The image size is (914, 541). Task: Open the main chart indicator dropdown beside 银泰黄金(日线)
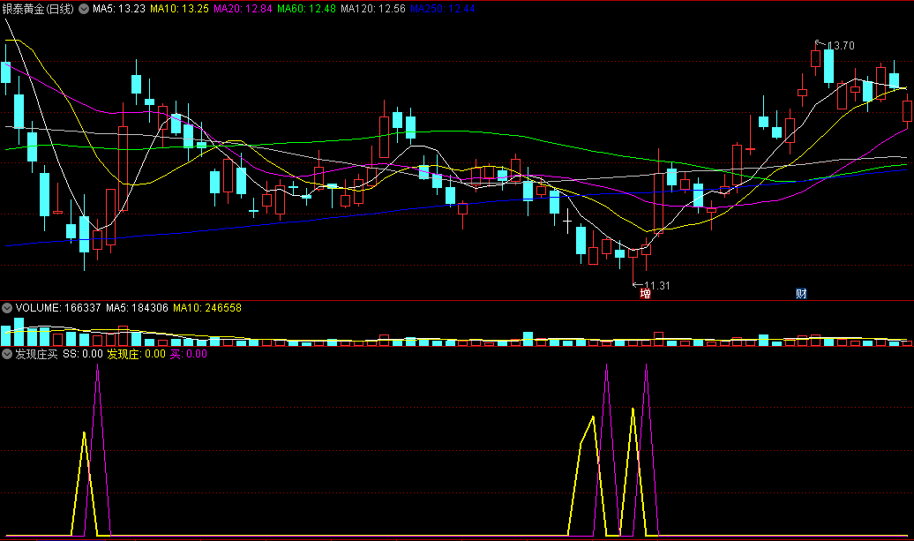tap(84, 9)
